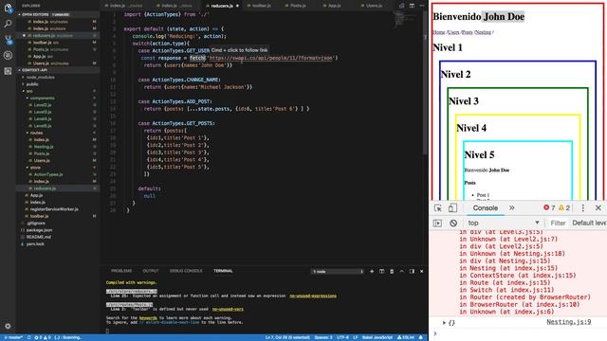The image size is (607, 341).
Task: Select the Console tab in DevTools
Action: (x=485, y=208)
